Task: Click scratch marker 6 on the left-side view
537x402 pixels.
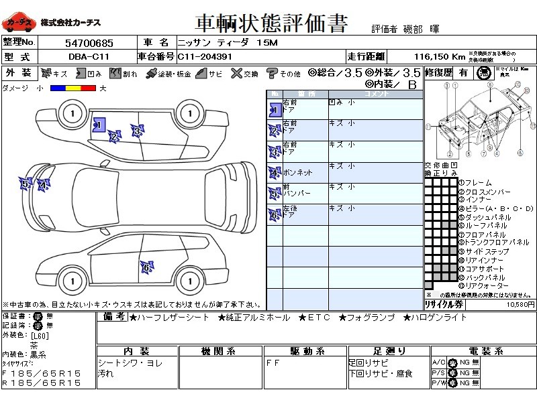Action: pyautogui.click(x=147, y=267)
